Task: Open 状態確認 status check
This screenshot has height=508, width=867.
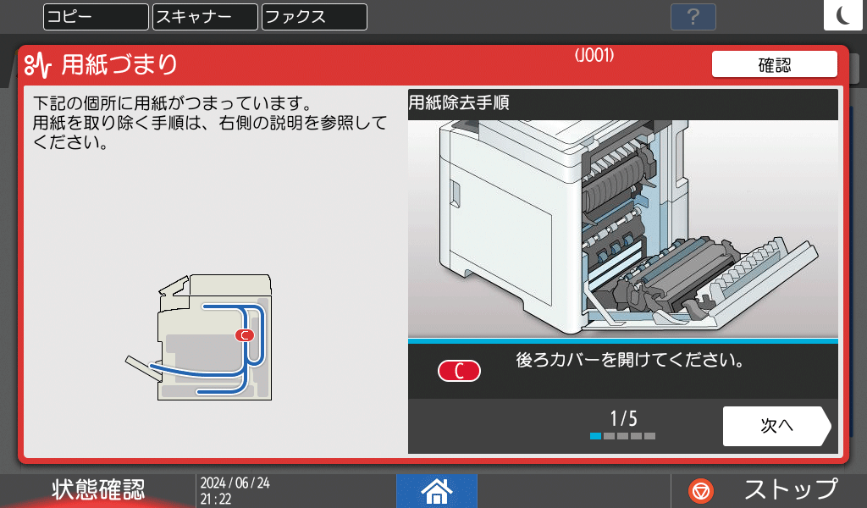Action: [97, 489]
